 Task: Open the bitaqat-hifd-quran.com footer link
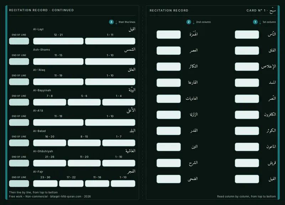[66, 196]
